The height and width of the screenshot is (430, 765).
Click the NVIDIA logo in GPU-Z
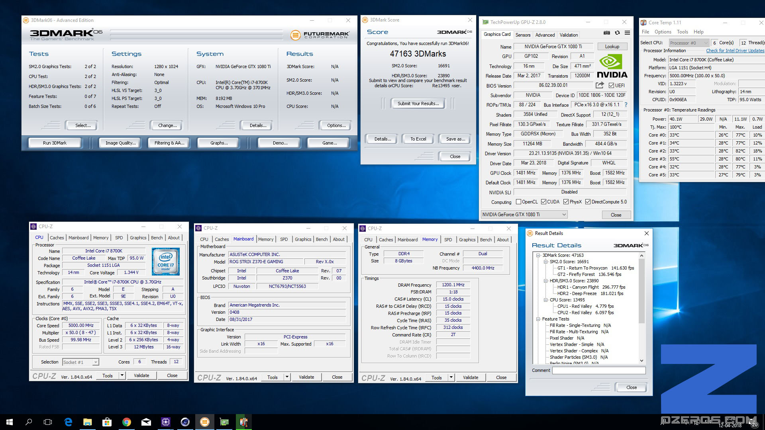[x=612, y=66]
